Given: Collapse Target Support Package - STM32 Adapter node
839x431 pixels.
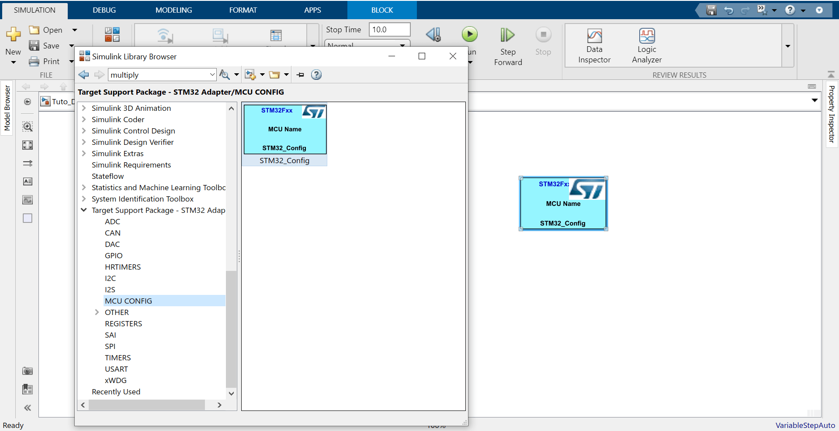Looking at the screenshot, I should [x=84, y=210].
